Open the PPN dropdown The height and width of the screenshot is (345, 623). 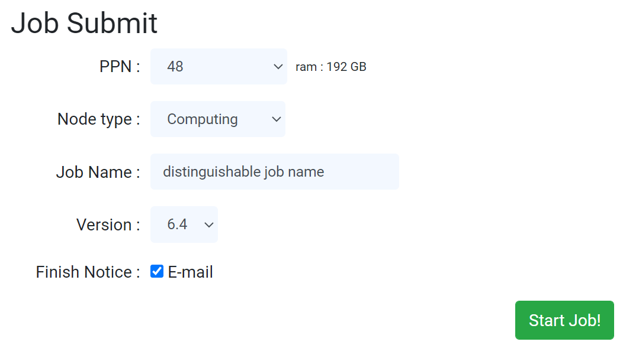[x=218, y=67]
